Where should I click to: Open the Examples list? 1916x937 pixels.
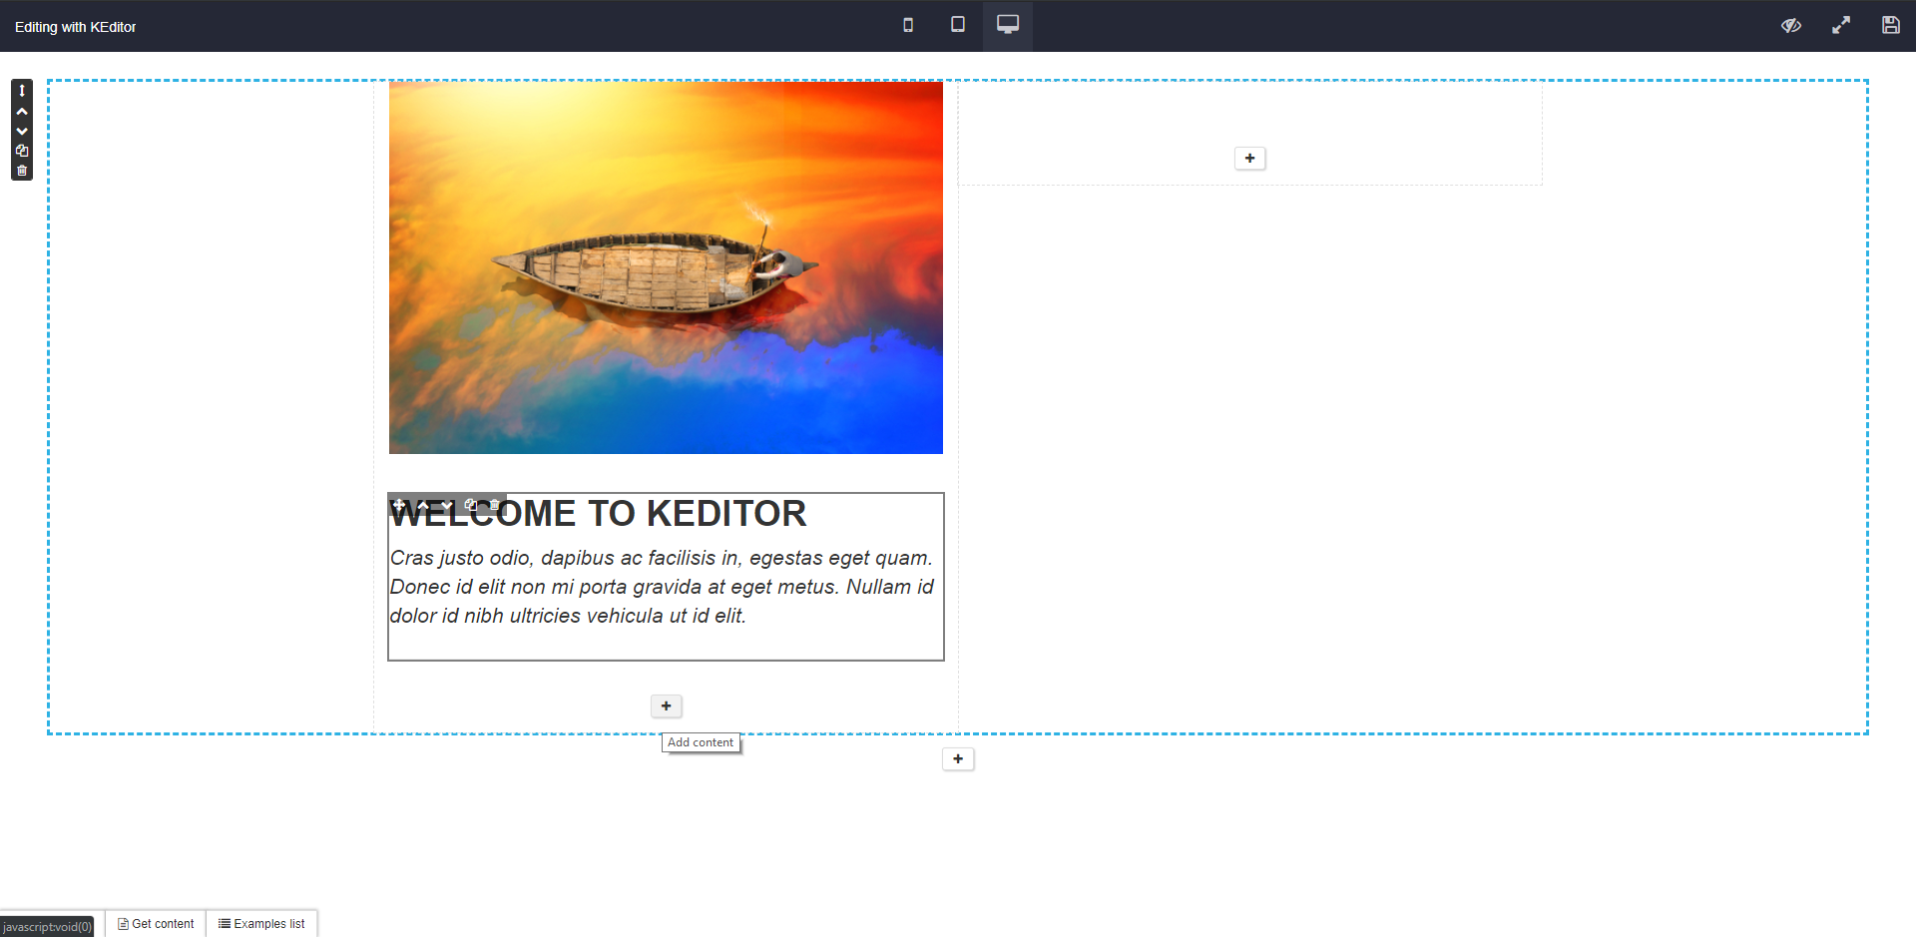point(261,923)
